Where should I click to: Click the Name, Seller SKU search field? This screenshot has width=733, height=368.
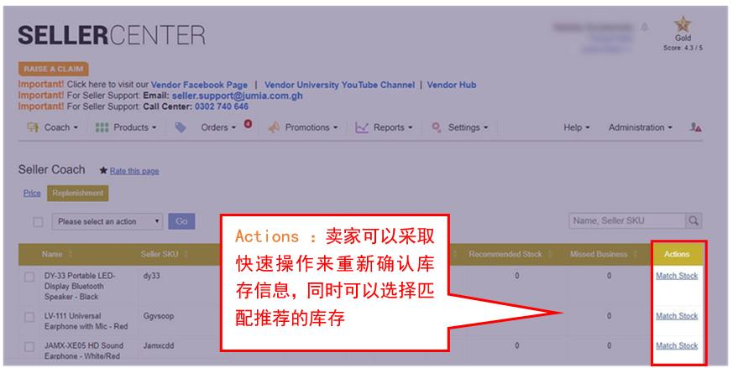[627, 221]
